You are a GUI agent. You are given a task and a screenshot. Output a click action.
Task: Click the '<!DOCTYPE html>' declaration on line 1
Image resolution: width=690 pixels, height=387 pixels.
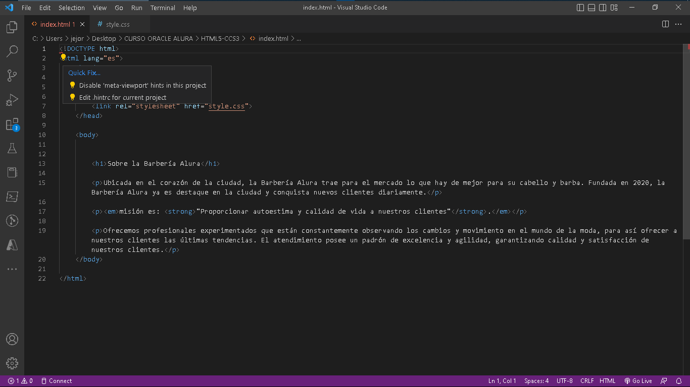click(89, 49)
